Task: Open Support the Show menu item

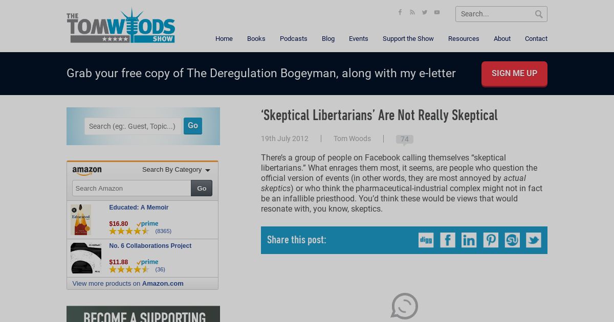Action: tap(408, 39)
